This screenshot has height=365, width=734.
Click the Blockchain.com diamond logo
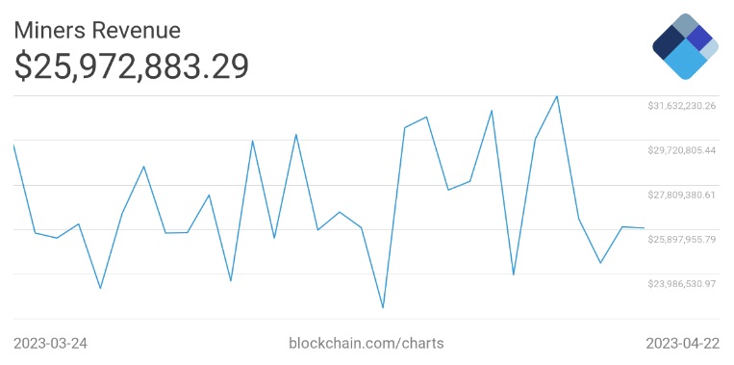tap(685, 46)
